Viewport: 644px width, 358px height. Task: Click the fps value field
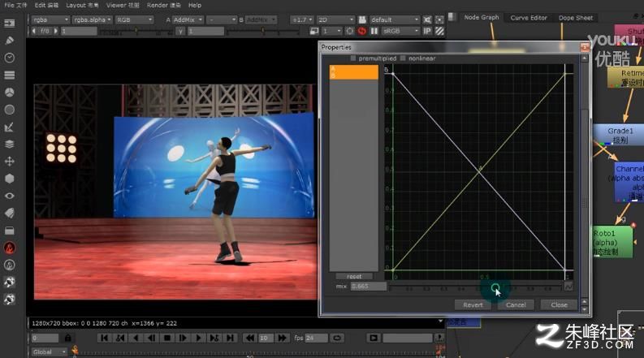pyautogui.click(x=316, y=338)
